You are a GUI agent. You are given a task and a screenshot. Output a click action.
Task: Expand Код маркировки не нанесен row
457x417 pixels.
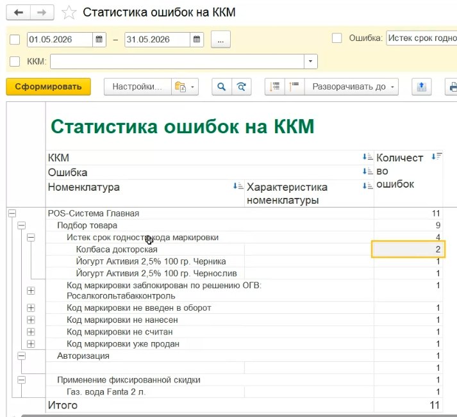(31, 320)
